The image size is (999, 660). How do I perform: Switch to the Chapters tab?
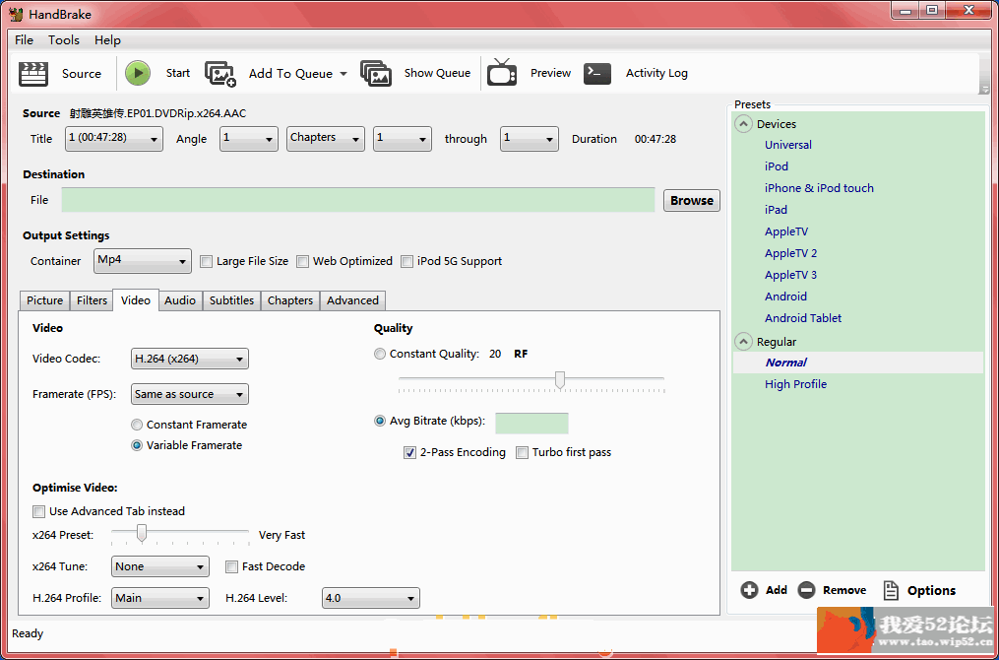290,300
